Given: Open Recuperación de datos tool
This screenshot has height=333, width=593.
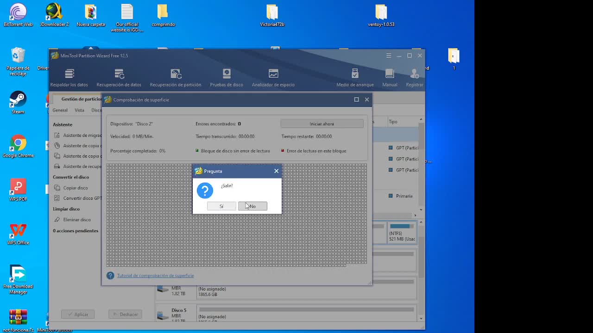Looking at the screenshot, I should (119, 78).
